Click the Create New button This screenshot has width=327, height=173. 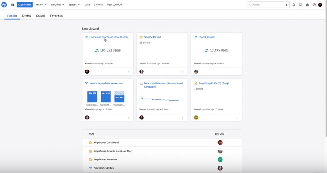25,4
